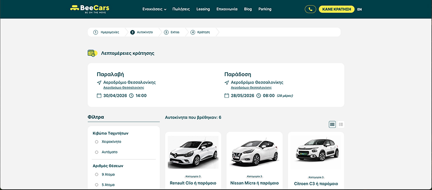
Task: Go to step 3 Extras
Action: [x=172, y=32]
